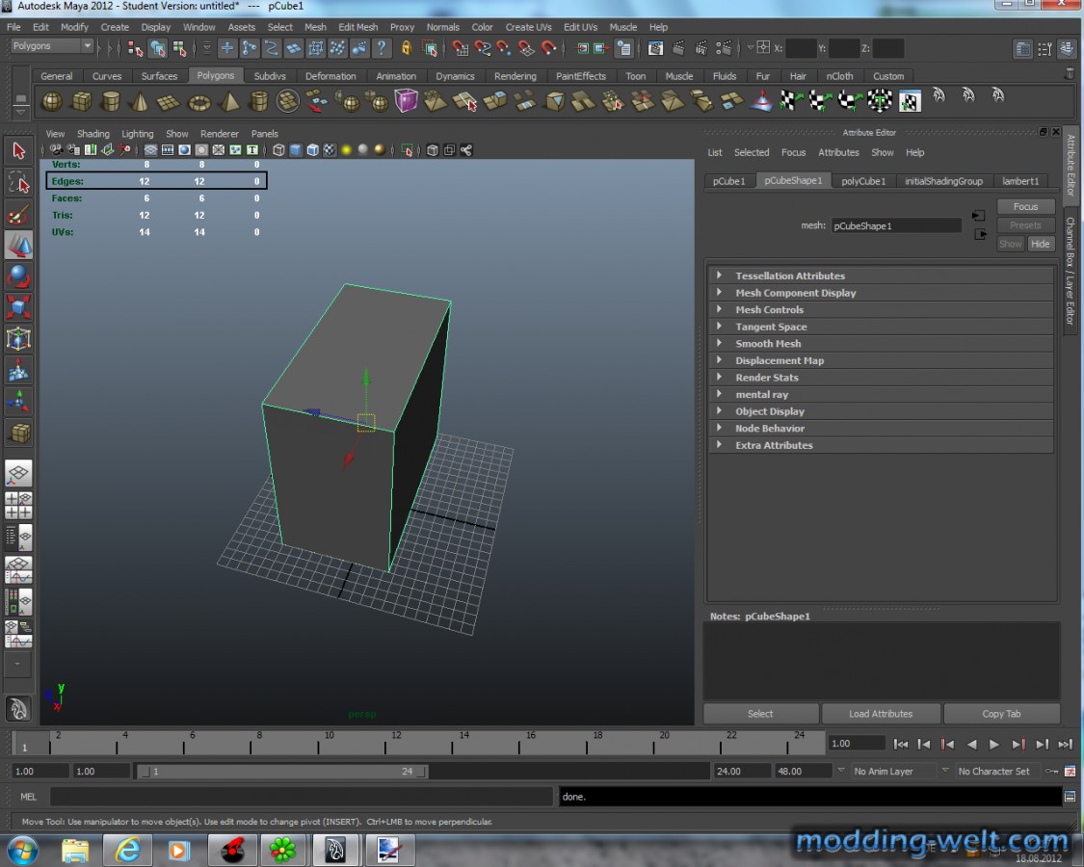Expand Tessellation Attributes section
The width and height of the screenshot is (1084, 867).
[881, 276]
